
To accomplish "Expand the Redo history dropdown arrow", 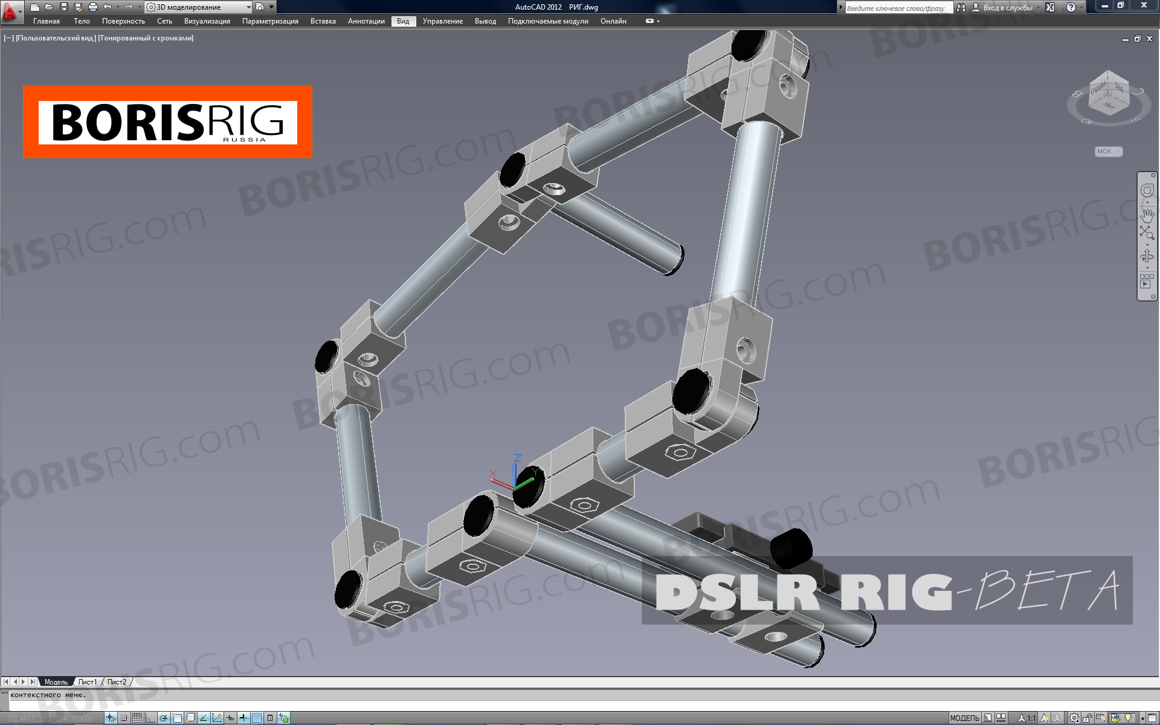I will tap(138, 7).
